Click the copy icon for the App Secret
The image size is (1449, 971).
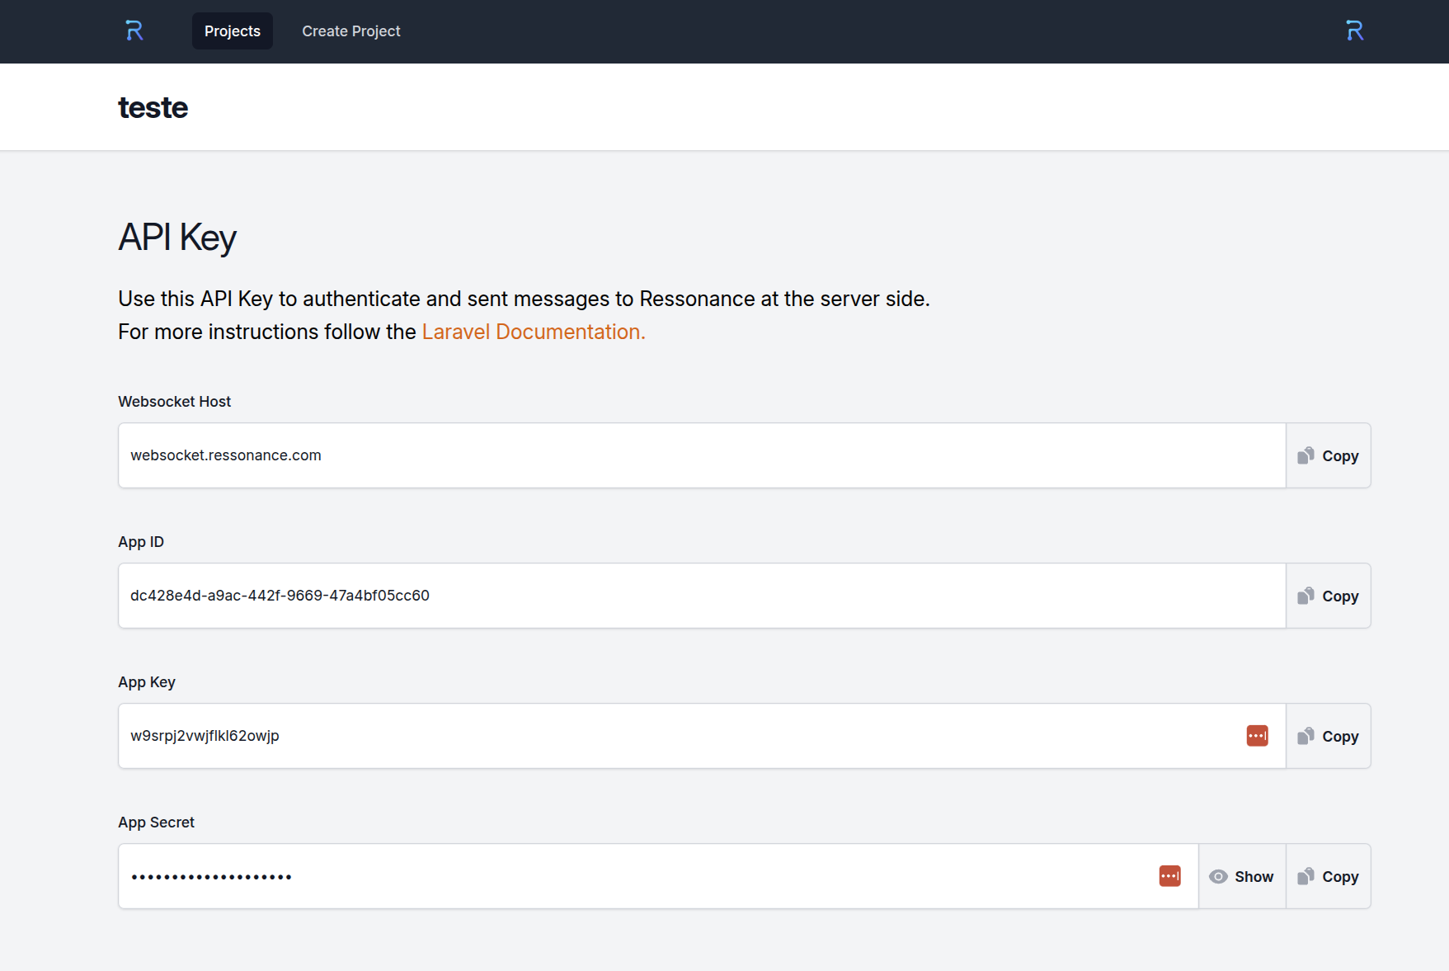pos(1306,876)
